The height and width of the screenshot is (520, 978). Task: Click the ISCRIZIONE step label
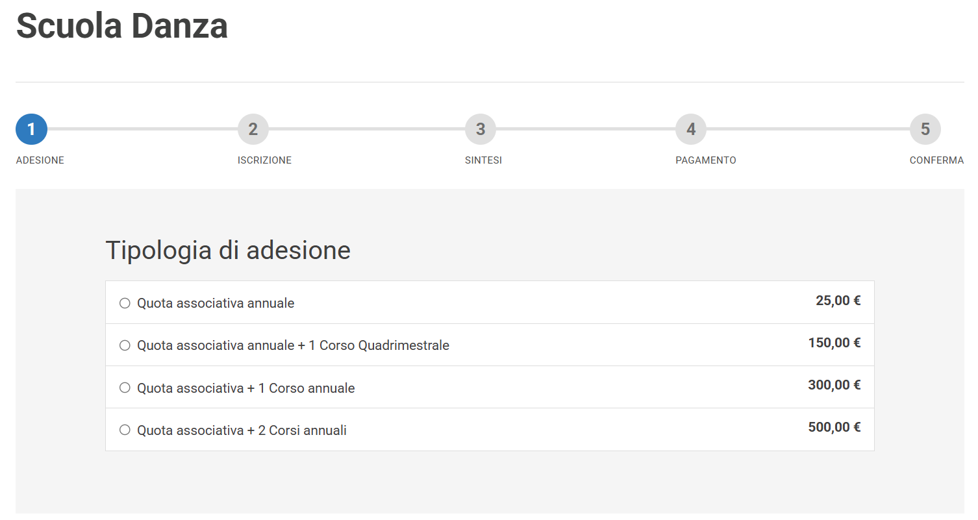tap(264, 160)
